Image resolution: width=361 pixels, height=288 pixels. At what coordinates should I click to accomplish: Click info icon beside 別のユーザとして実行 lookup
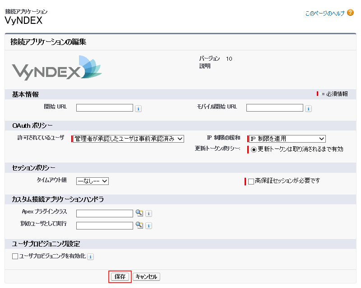148,226
